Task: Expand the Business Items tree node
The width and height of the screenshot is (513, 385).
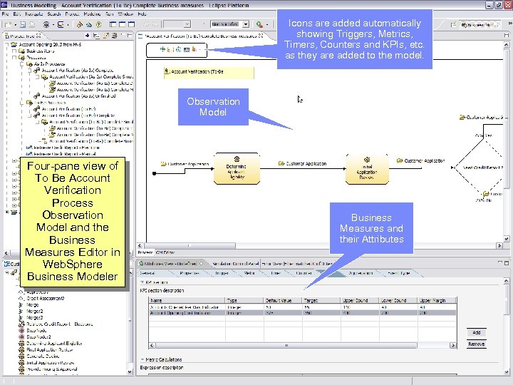Action: click(x=14, y=51)
